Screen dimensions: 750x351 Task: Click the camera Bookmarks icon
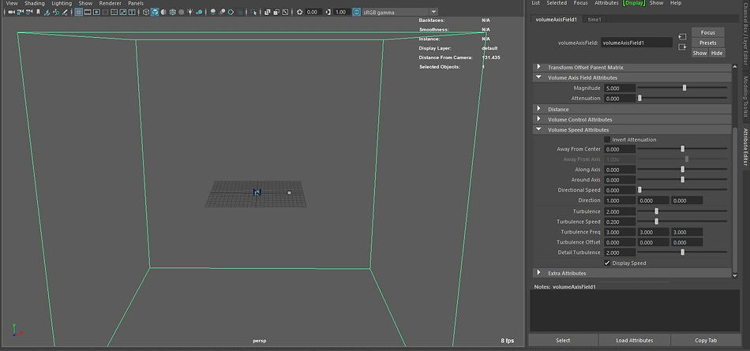click(x=38, y=12)
